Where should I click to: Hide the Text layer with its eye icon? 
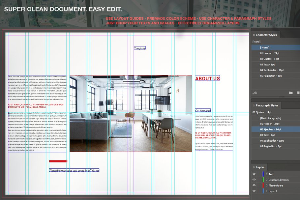254,174
